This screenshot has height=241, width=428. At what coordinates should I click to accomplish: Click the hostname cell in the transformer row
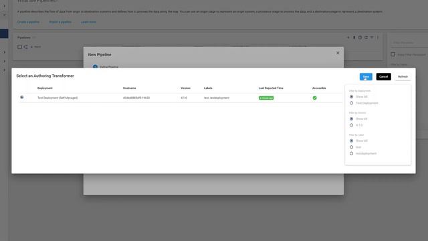(136, 98)
